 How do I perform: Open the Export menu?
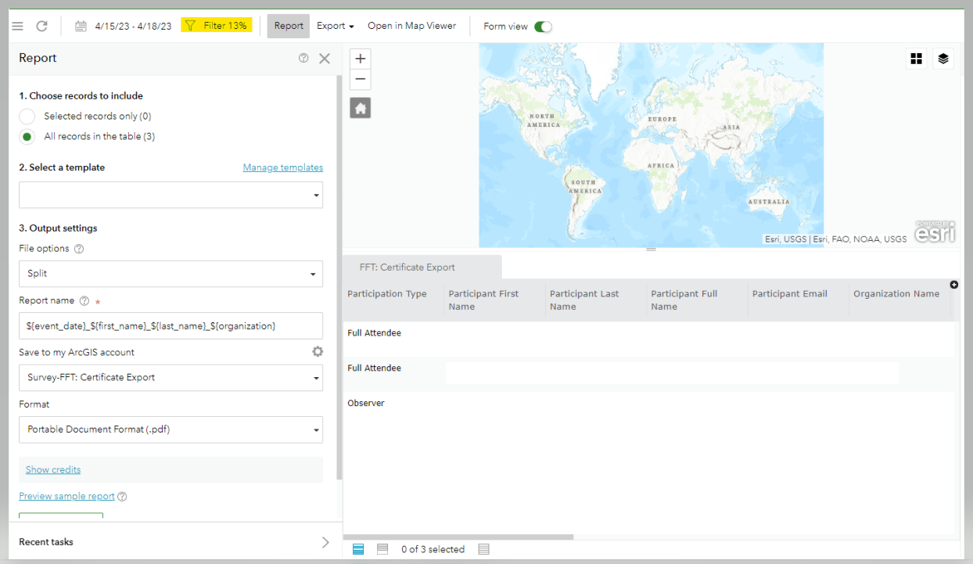tap(335, 26)
